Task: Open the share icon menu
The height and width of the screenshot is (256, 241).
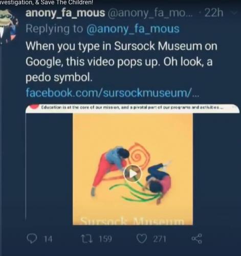Action: [x=197, y=239]
